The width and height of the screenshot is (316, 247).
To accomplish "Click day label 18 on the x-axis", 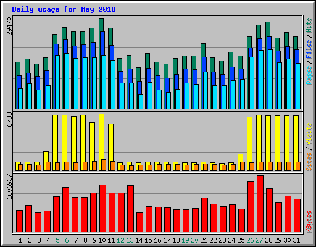I will pos(176,240).
